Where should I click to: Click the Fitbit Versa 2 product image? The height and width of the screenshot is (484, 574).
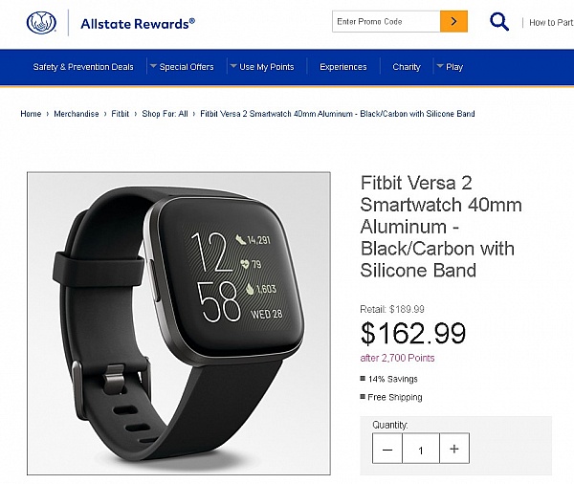tap(179, 323)
